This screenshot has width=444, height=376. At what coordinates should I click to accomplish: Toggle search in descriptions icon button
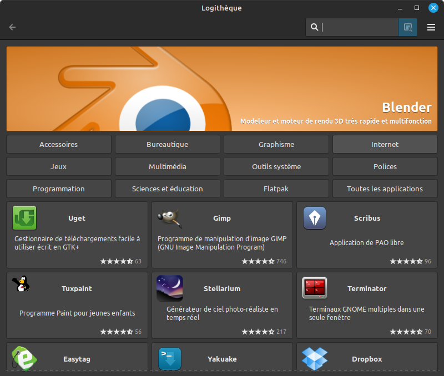[408, 27]
